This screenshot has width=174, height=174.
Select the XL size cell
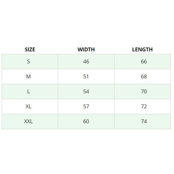(x=30, y=107)
